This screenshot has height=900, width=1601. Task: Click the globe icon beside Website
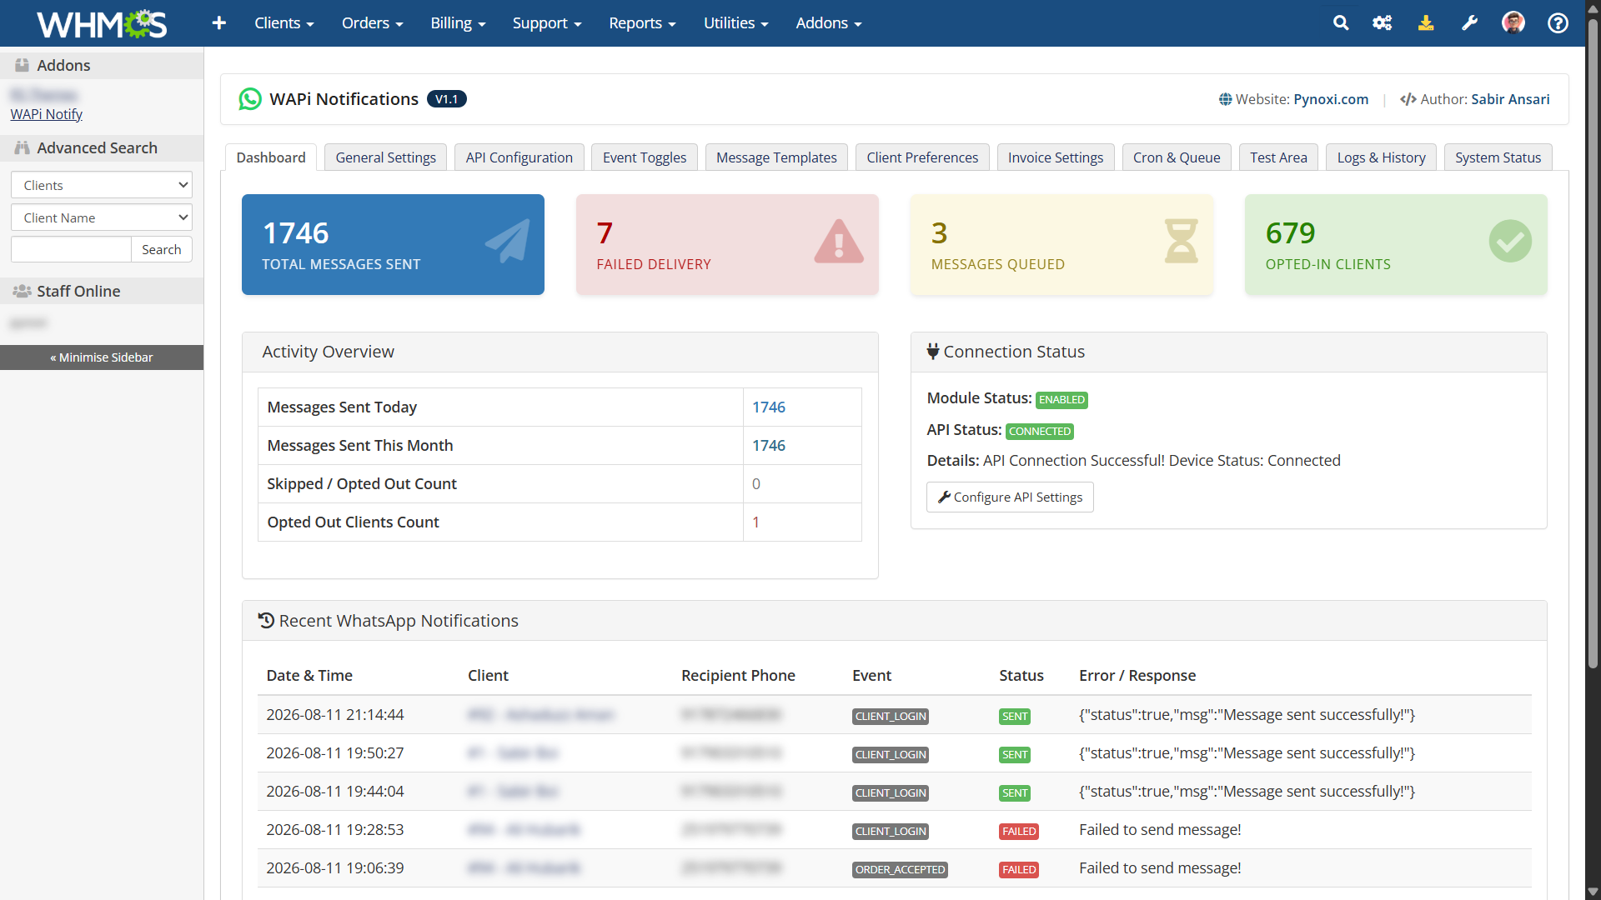(x=1225, y=99)
